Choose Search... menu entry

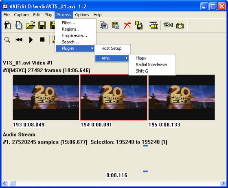pyautogui.click(x=75, y=42)
